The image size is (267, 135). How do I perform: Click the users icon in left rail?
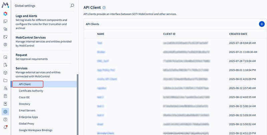tap(5, 88)
